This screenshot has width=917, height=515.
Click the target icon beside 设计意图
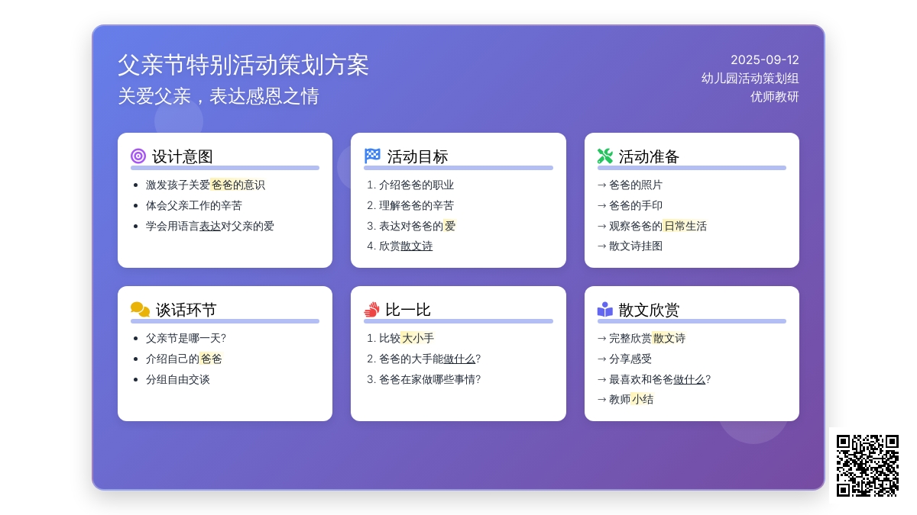138,156
